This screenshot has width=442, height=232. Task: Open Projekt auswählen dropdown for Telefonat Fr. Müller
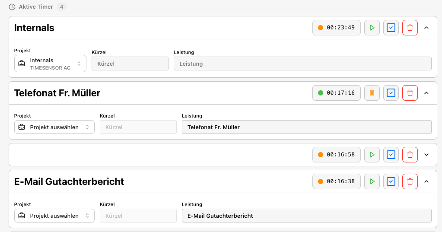pyautogui.click(x=54, y=127)
